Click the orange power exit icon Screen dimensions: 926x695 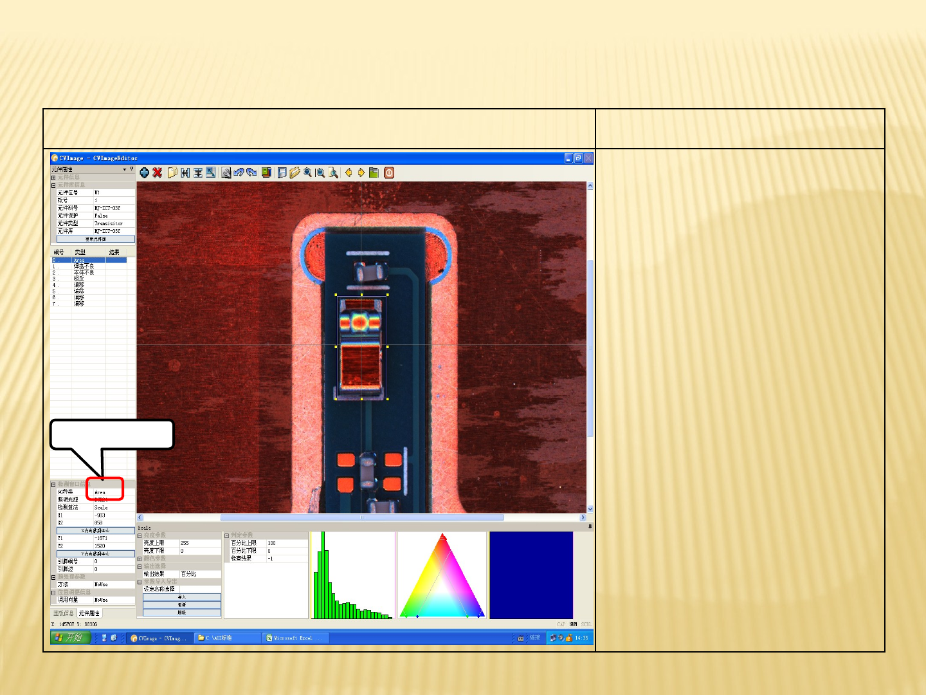(389, 172)
